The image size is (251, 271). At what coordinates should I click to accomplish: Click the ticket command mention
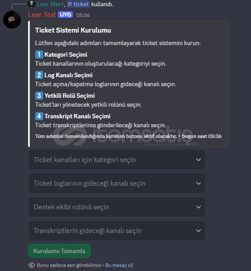(x=78, y=4)
